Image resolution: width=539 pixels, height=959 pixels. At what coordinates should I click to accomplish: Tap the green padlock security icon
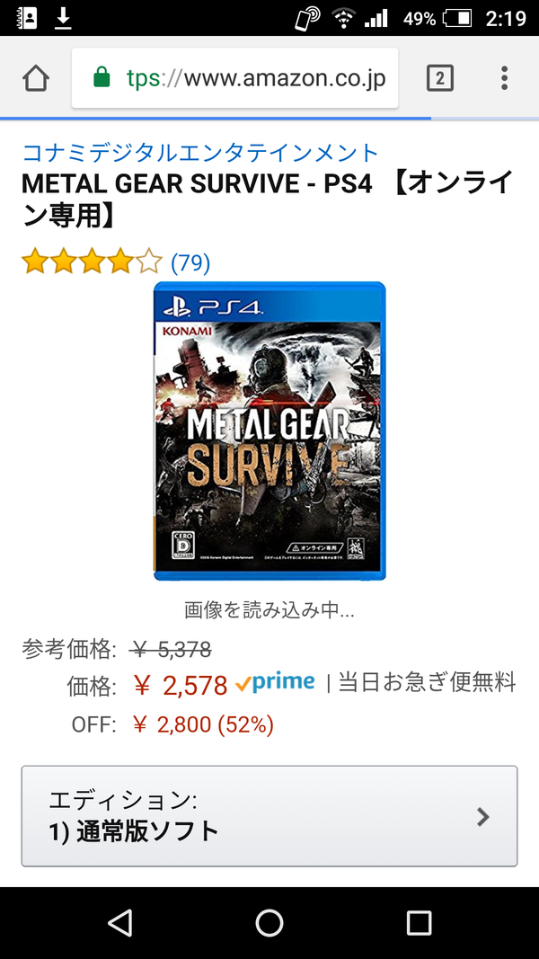pos(102,77)
